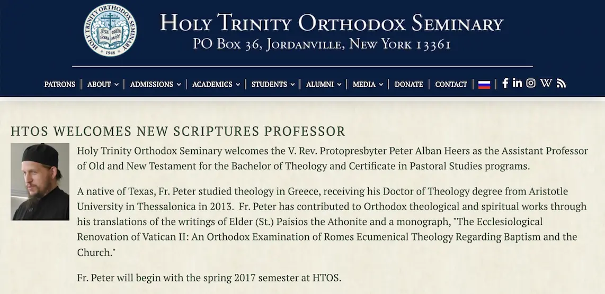Screen dimensions: 605x294
Task: Click the PO Box 36 Jordanville address
Action: [322, 44]
